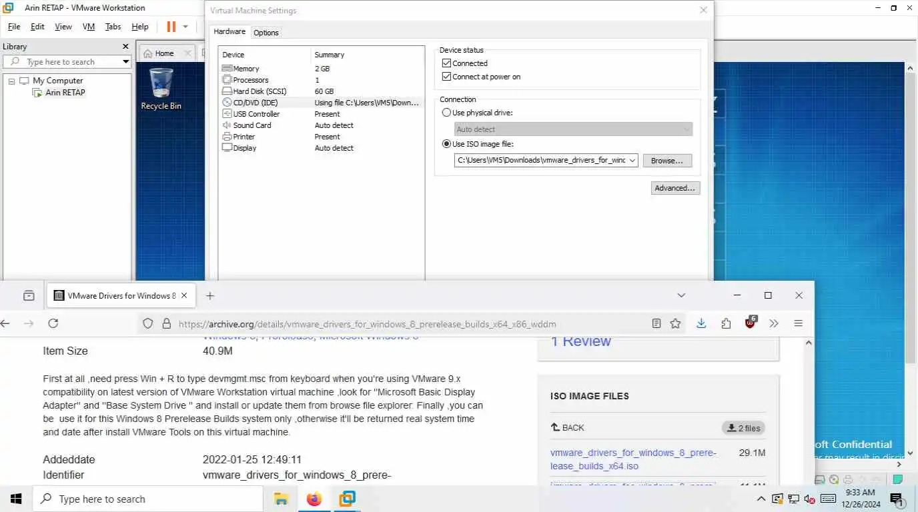
Task: Open the Firefox hamburger menu
Action: coord(798,323)
